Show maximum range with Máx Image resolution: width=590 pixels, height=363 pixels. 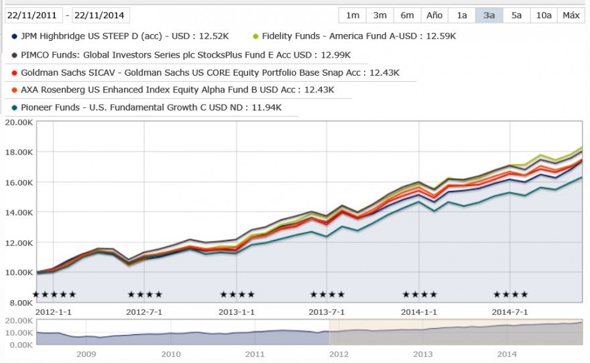[571, 15]
